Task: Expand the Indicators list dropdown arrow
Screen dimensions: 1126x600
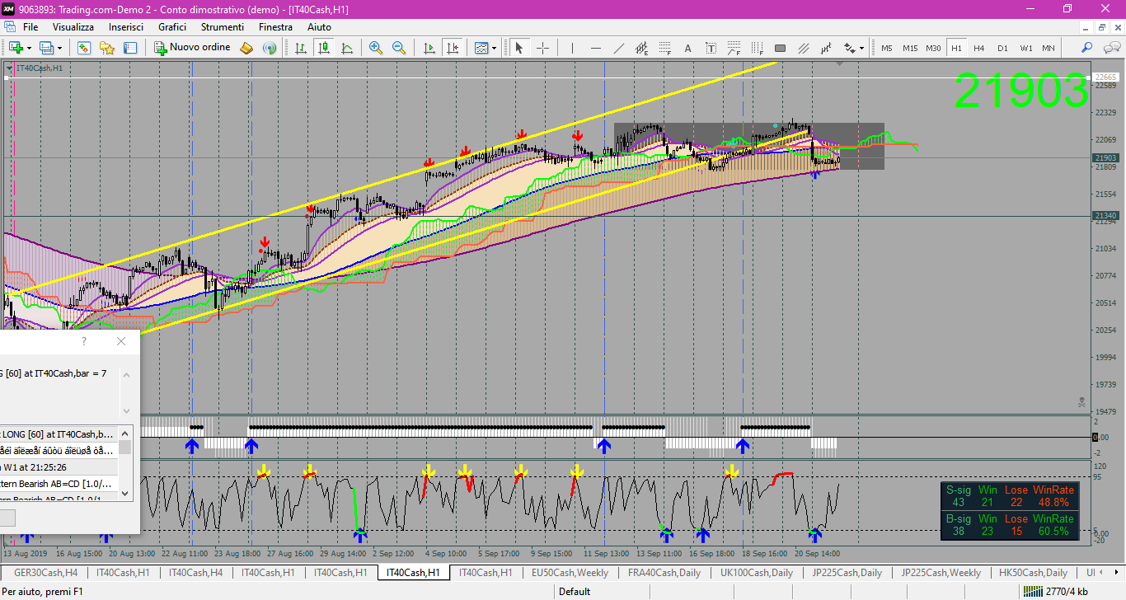Action: click(495, 48)
